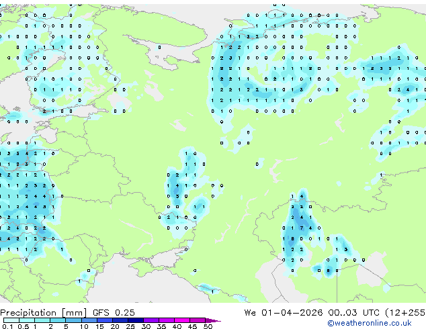Image resolution: width=426 pixels, height=329 pixels.
Task: Pick the 10–15 mm blue legend swatch
Action: click(89, 320)
